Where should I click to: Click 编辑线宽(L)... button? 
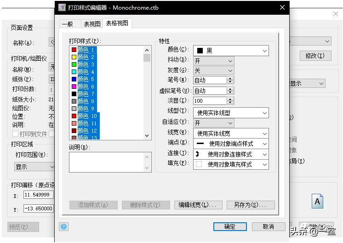coord(198,205)
